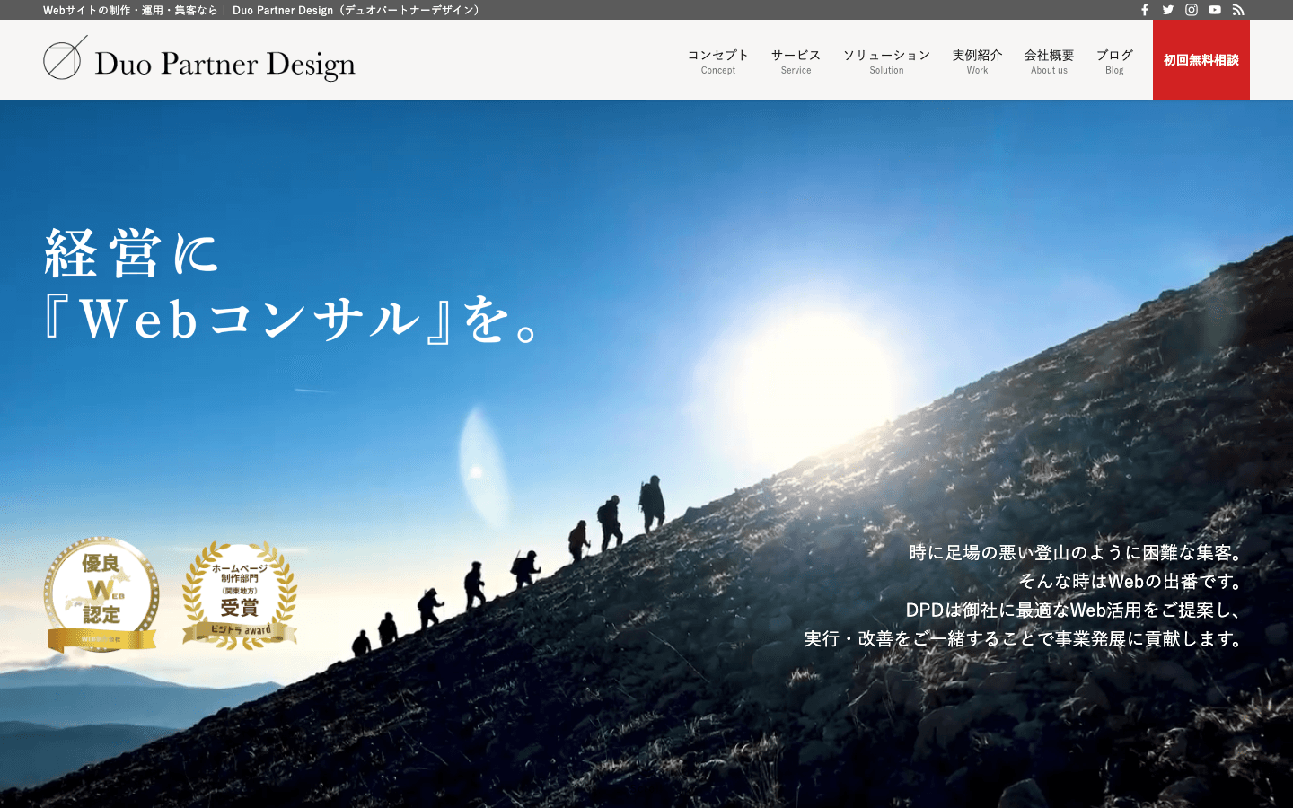This screenshot has height=808, width=1293.
Task: Click the headline line 経営に
Action: [x=132, y=252]
